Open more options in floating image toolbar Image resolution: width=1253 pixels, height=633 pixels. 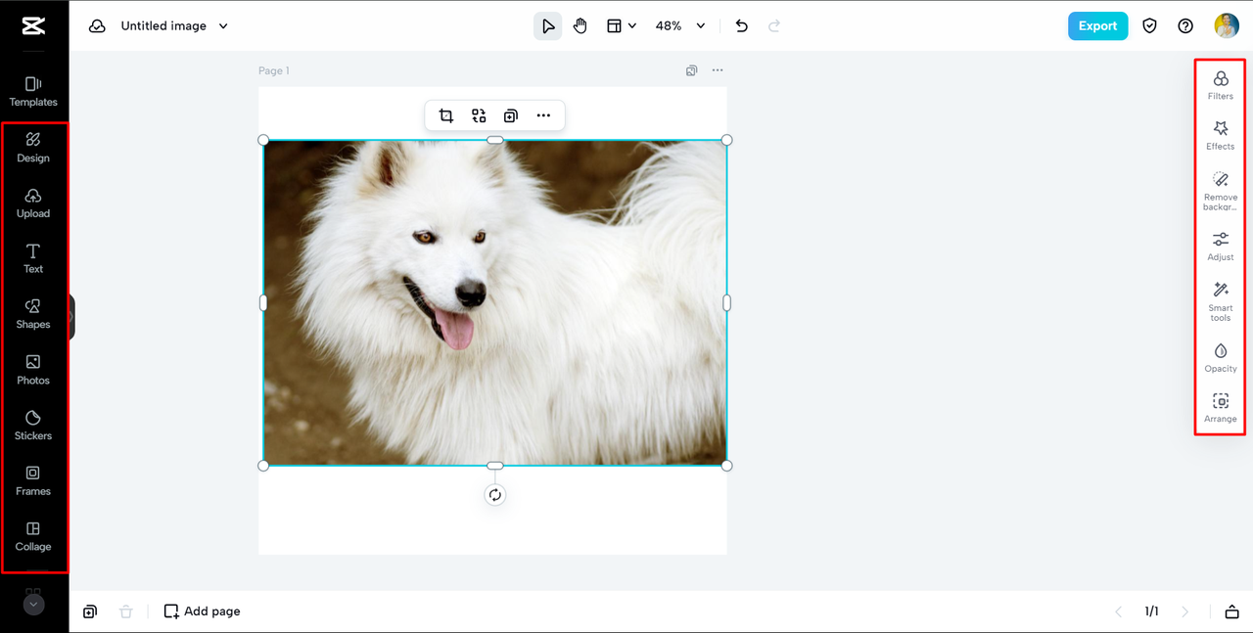pos(543,115)
